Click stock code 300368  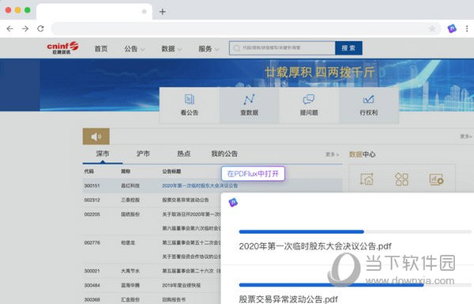(x=92, y=299)
